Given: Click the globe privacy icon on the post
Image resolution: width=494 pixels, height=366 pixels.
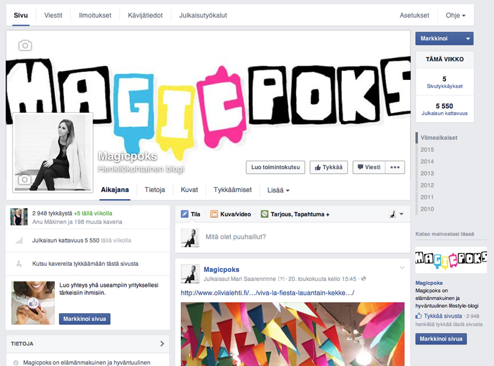Looking at the screenshot, I should tap(364, 278).
